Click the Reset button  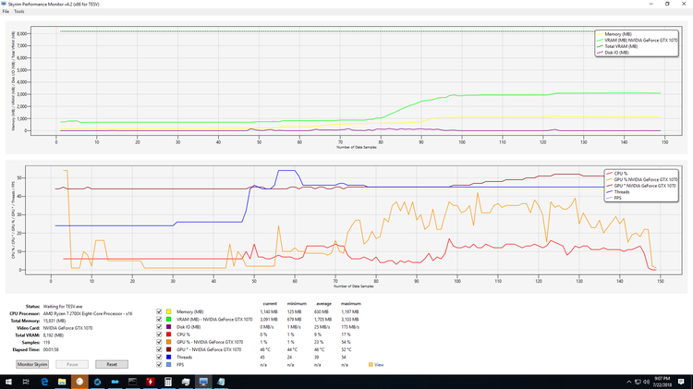tap(112, 364)
